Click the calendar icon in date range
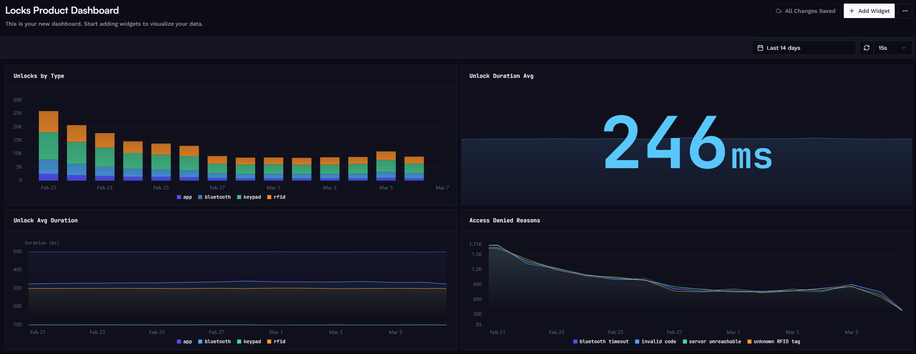Viewport: 916px width, 354px height. pos(760,48)
